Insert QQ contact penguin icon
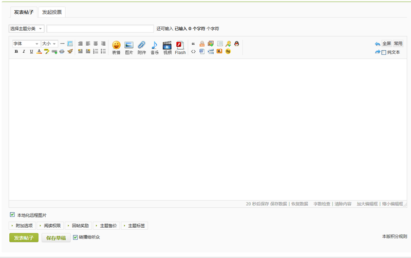The width and height of the screenshot is (411, 258). 236,44
